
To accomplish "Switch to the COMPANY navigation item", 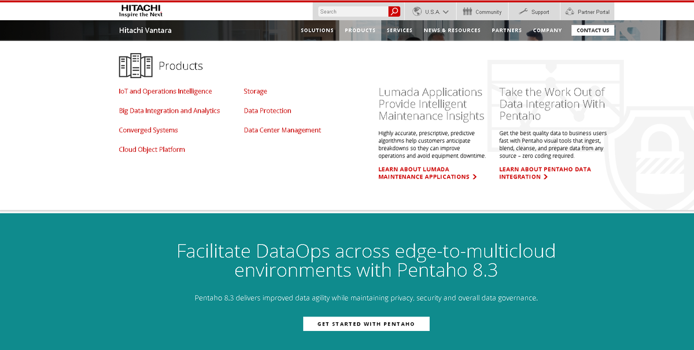I will pos(547,30).
